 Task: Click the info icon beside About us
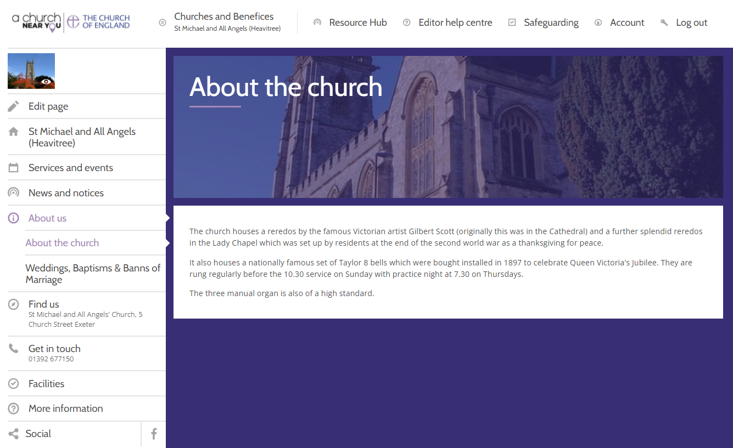click(x=14, y=218)
